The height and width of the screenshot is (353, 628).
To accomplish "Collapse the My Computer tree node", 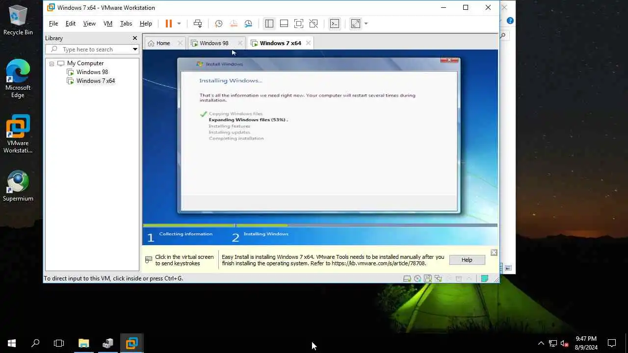I will click(52, 64).
